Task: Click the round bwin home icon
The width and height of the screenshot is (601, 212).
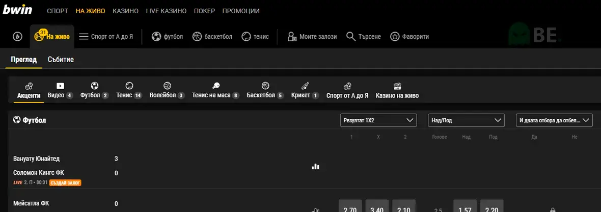Action: pos(18,37)
